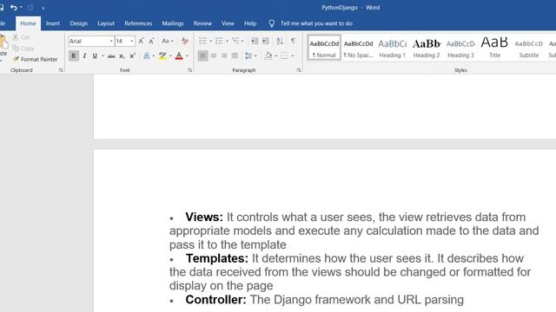This screenshot has height=312, width=556.
Task: Click the bold word Templates: in document
Action: (216, 258)
